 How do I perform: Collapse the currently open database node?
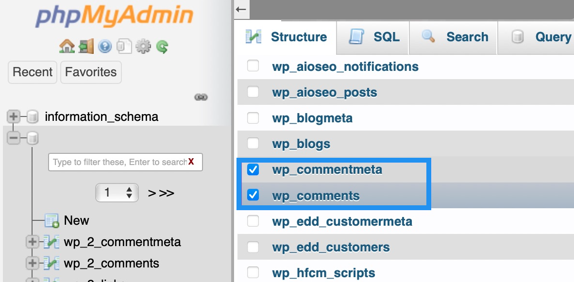(x=14, y=138)
